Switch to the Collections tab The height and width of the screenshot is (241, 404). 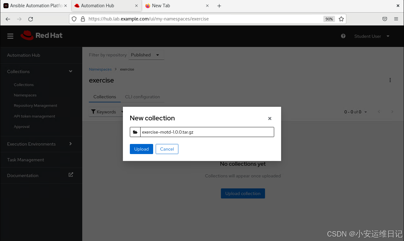pyautogui.click(x=105, y=97)
